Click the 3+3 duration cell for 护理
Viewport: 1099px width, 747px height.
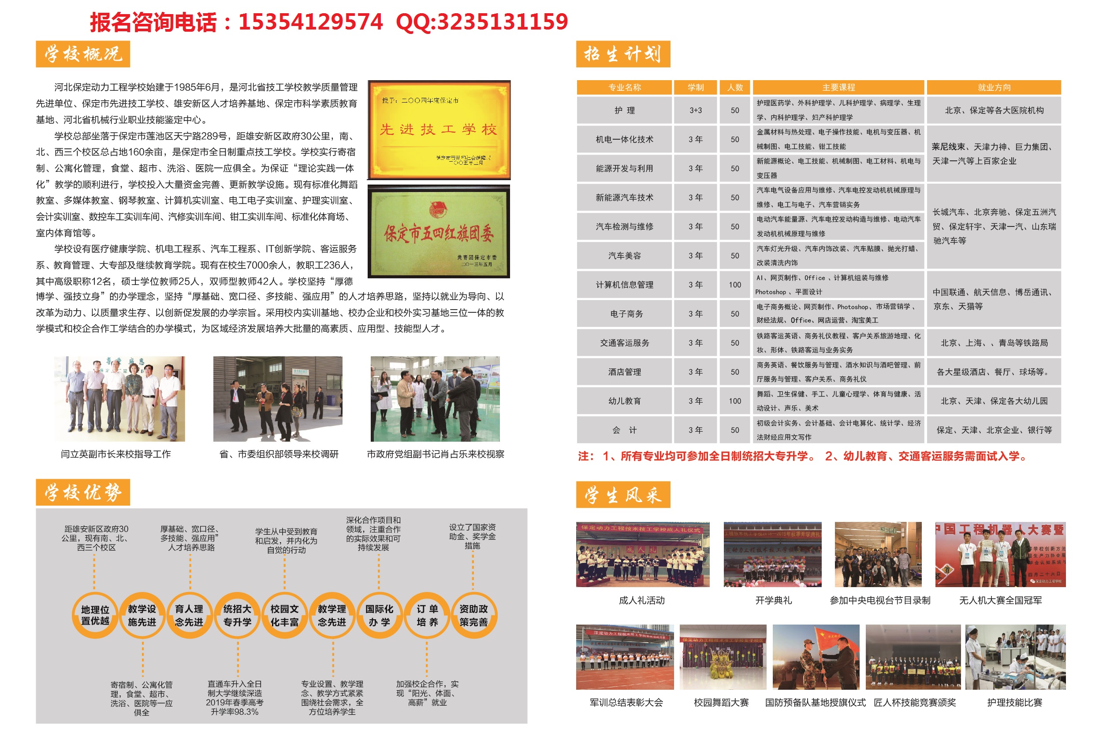[x=696, y=110]
